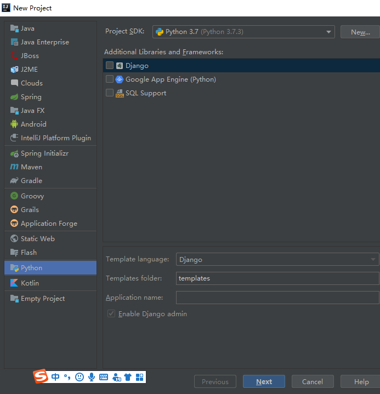This screenshot has width=380, height=394.
Task: Click the Previous button
Action: pyautogui.click(x=215, y=382)
